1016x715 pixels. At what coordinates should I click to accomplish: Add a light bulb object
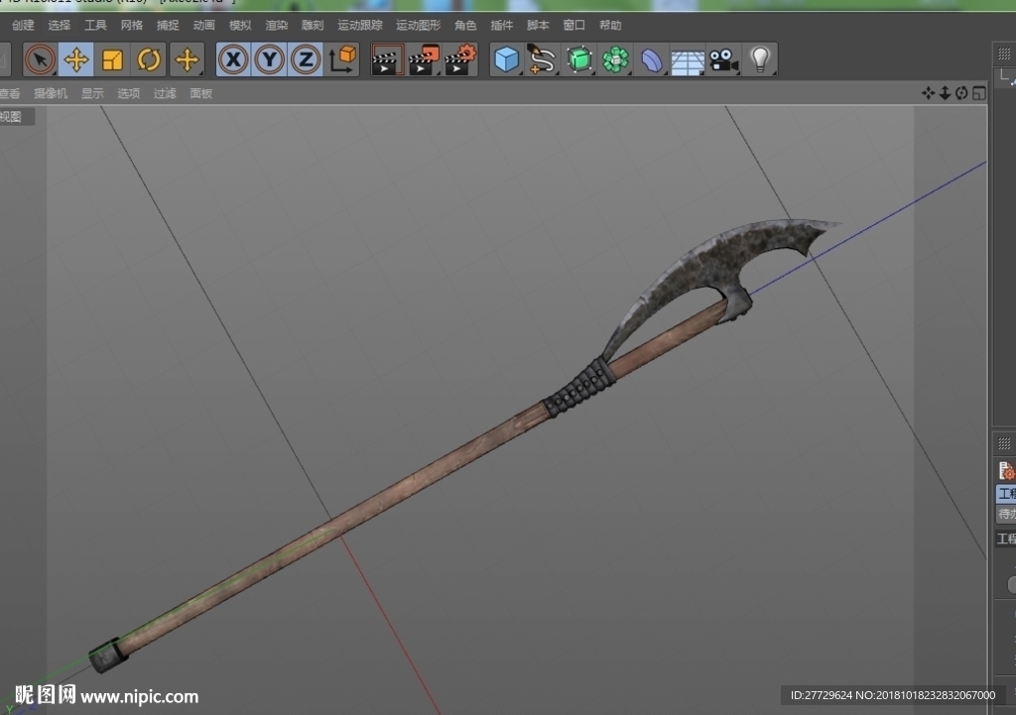[760, 60]
